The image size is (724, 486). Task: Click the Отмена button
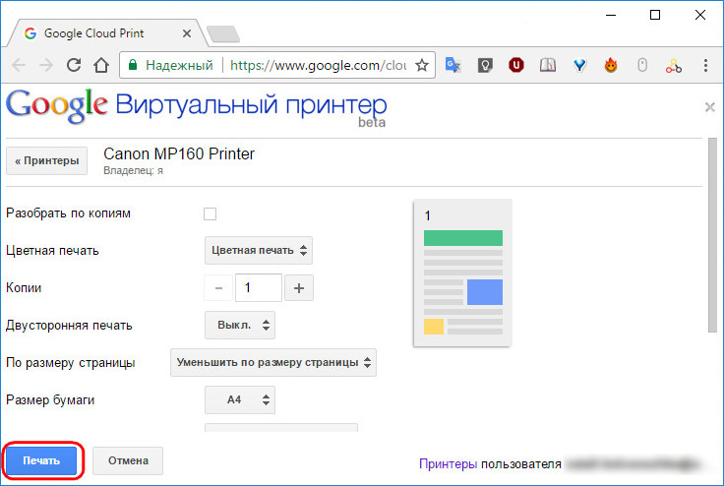coord(128,460)
